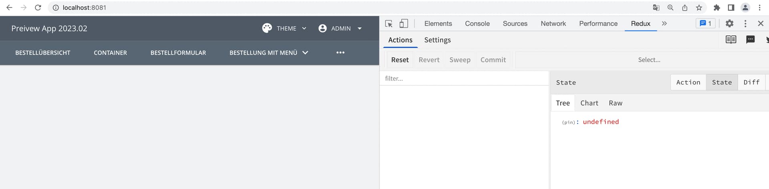
Task: Open the console issues message badge
Action: point(705,24)
